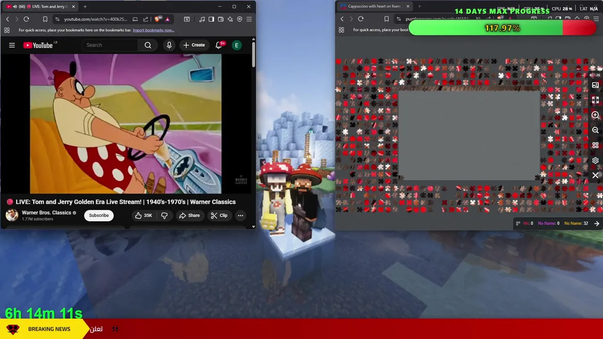The height and width of the screenshot is (339, 603).
Task: Click the YouTube page vertical scrollbar
Action: pyautogui.click(x=253, y=54)
